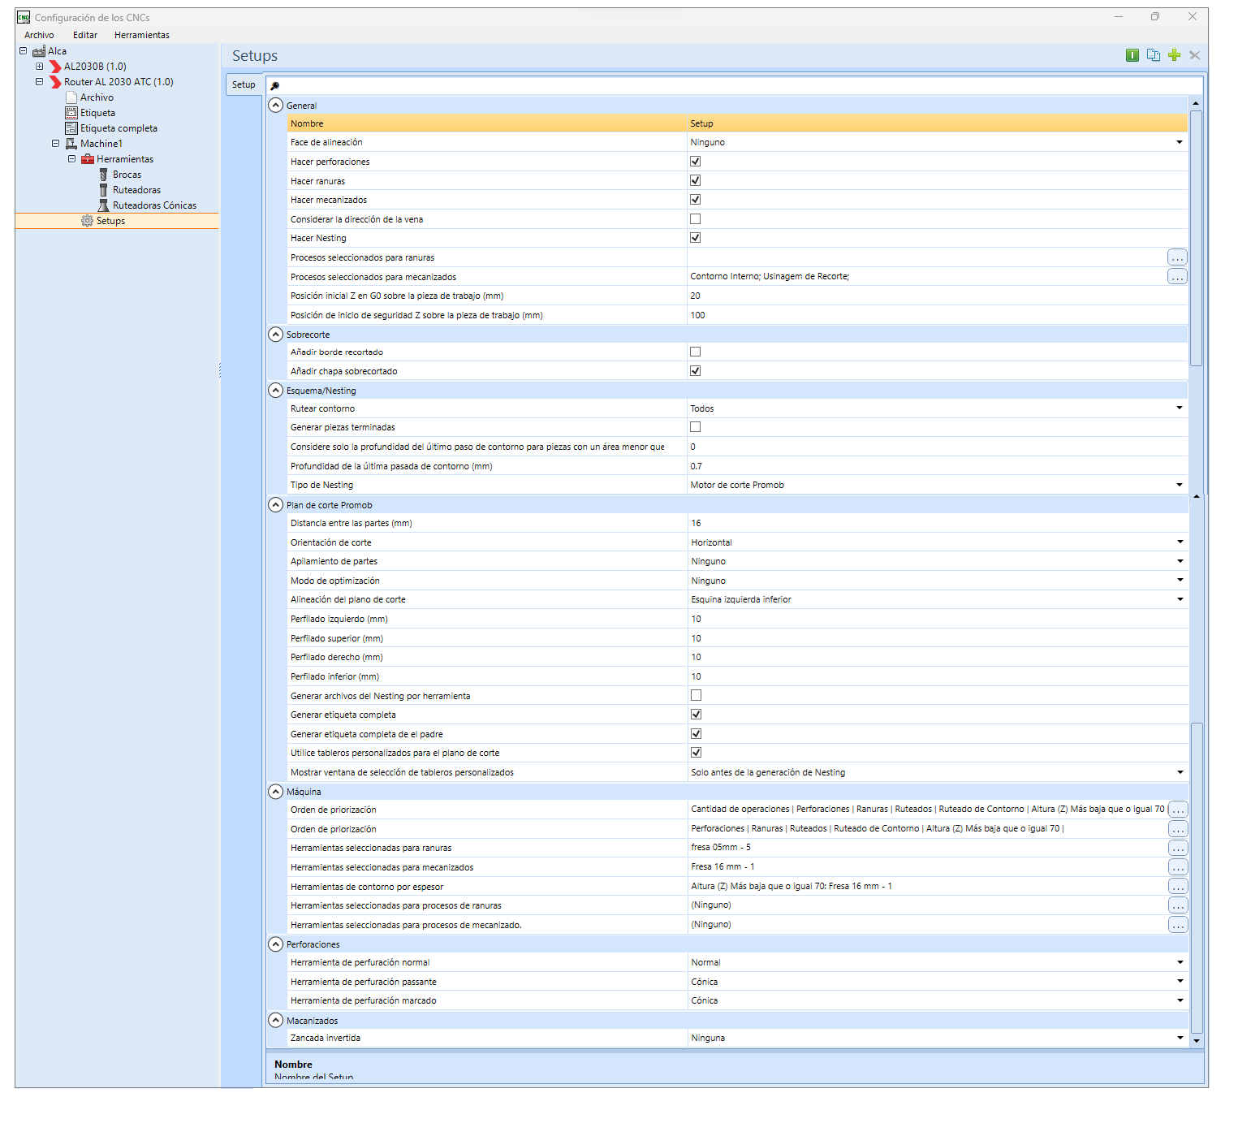Viewport: 1238px width, 1136px height.
Task: Open the Archivo menu
Action: click(x=39, y=35)
